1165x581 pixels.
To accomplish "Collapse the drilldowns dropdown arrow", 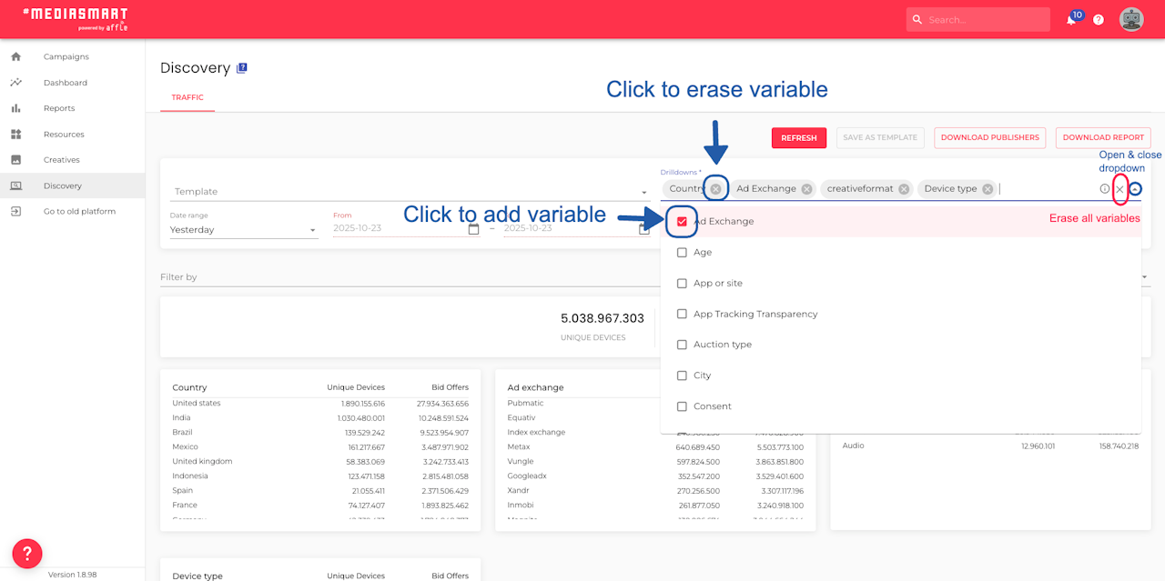I will pos(1136,189).
